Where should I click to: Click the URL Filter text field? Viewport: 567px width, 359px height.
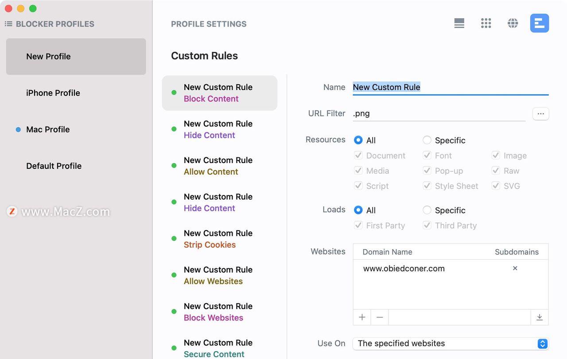[439, 114]
